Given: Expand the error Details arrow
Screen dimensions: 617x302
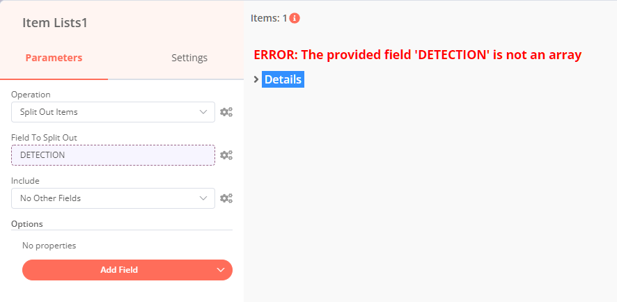Looking at the screenshot, I should pyautogui.click(x=256, y=80).
